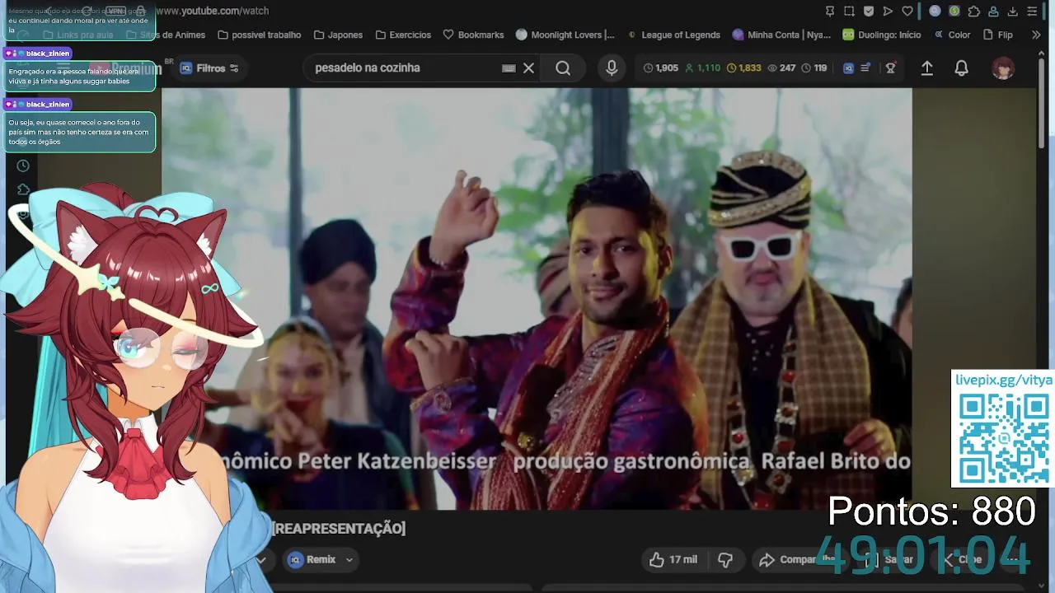Open the browser easy setup menu icon
Viewport: 1055px width, 593px height.
(1032, 11)
